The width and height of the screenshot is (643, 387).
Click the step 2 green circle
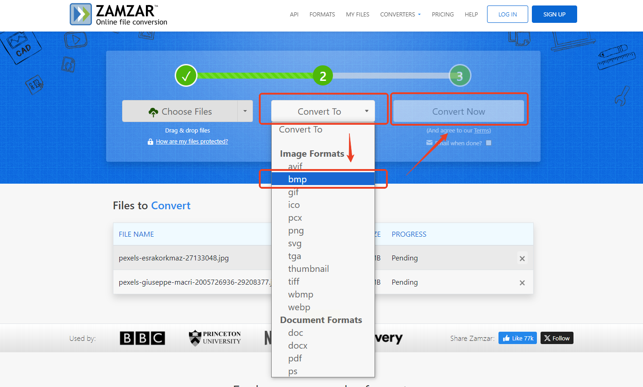pyautogui.click(x=323, y=76)
